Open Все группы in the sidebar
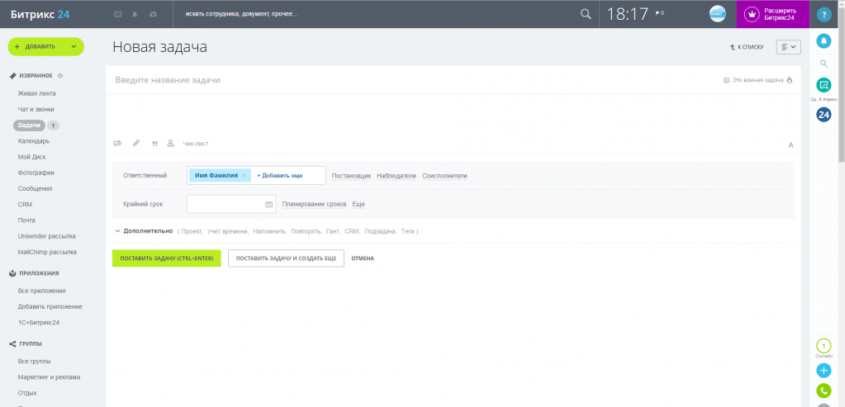 34,362
